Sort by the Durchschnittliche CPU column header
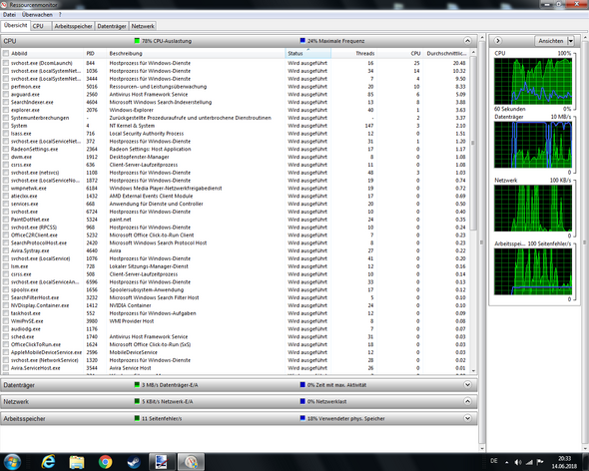The image size is (589, 471). (x=446, y=53)
